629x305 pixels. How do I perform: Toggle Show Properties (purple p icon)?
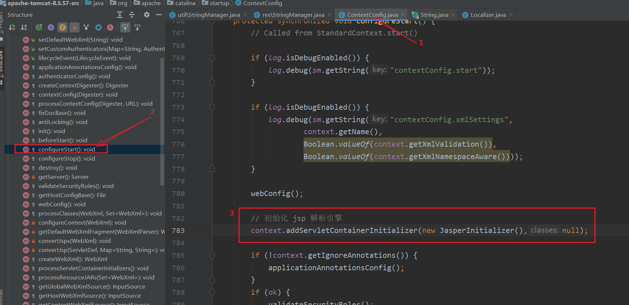[x=51, y=27]
